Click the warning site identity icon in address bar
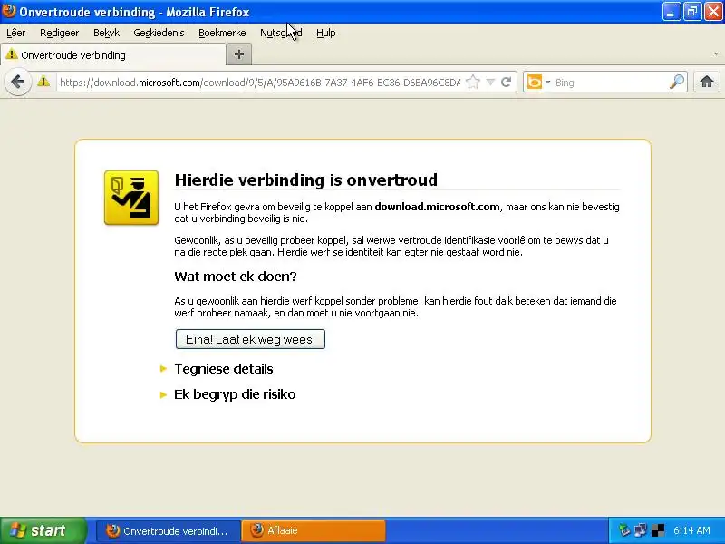Viewport: 725px width, 544px height. pyautogui.click(x=43, y=82)
